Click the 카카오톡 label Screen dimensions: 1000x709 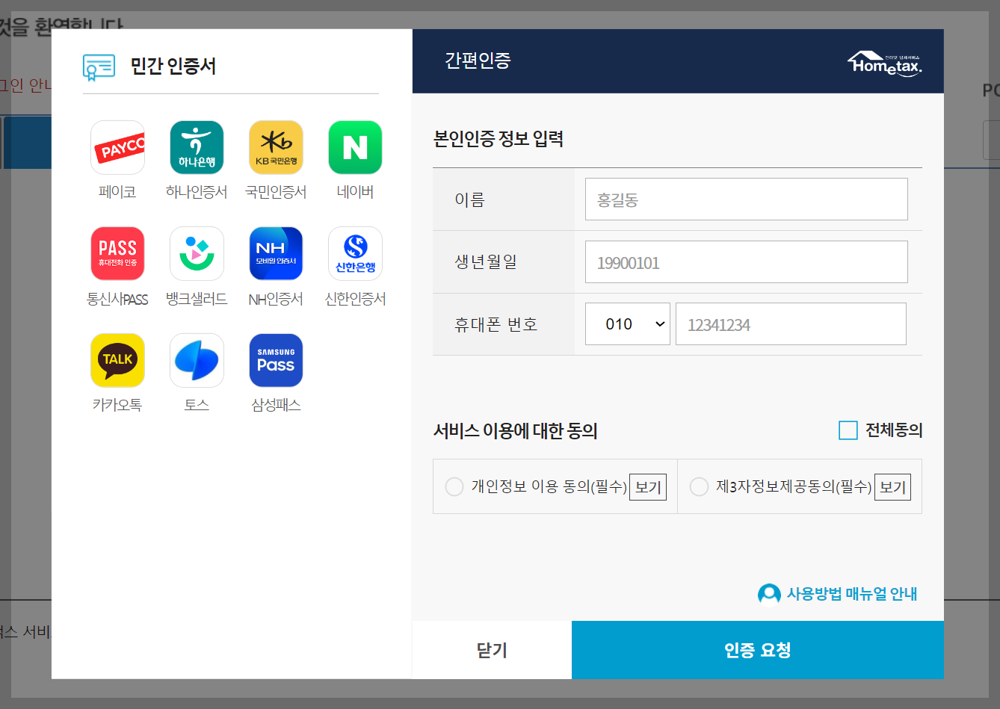click(x=117, y=405)
